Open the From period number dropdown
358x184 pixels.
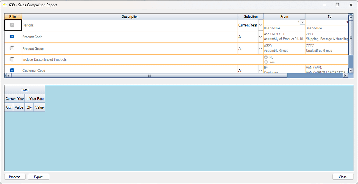[x=302, y=22]
